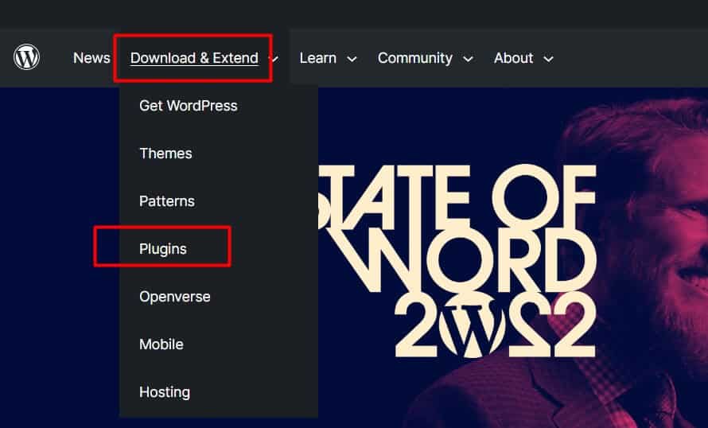Select Hosting from the dropdown
Screen dimensions: 708x428
click(165, 392)
